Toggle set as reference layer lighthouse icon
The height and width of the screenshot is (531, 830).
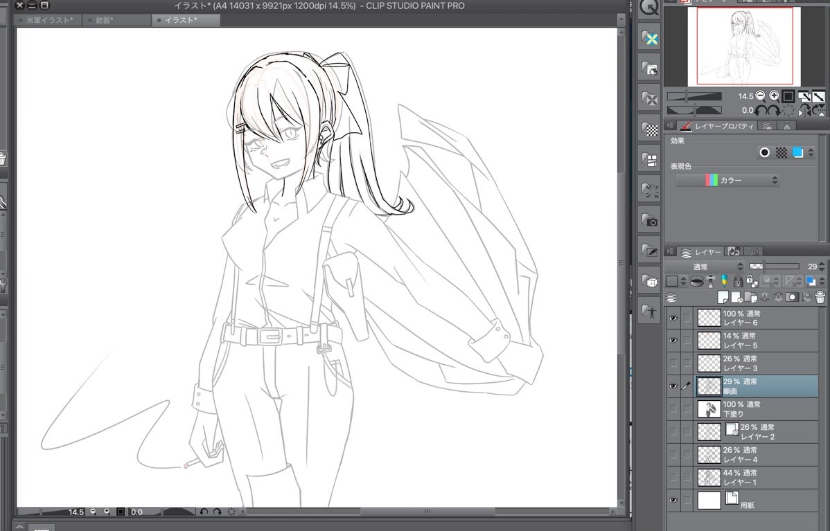(x=711, y=281)
